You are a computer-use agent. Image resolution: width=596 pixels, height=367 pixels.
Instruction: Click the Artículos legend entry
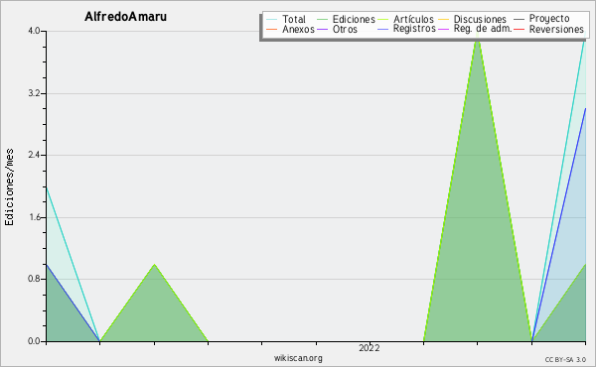(405, 19)
